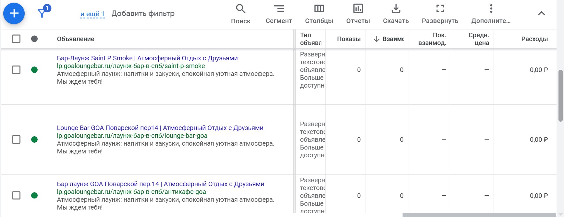Click the lounge-bar-goa landing URL

point(132,136)
